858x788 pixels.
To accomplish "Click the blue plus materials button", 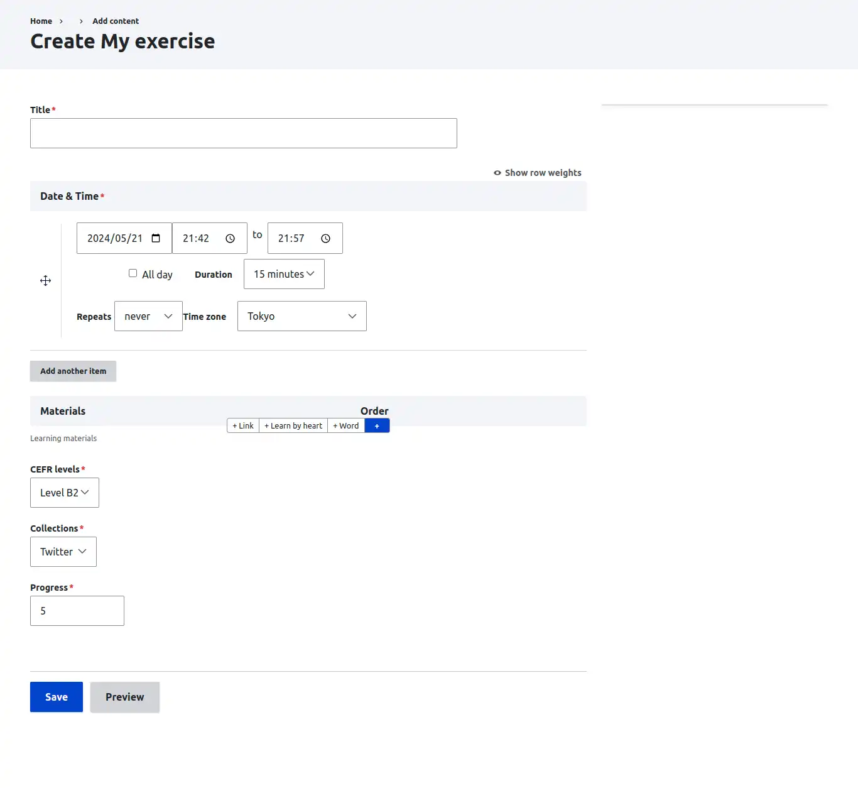I will (377, 426).
